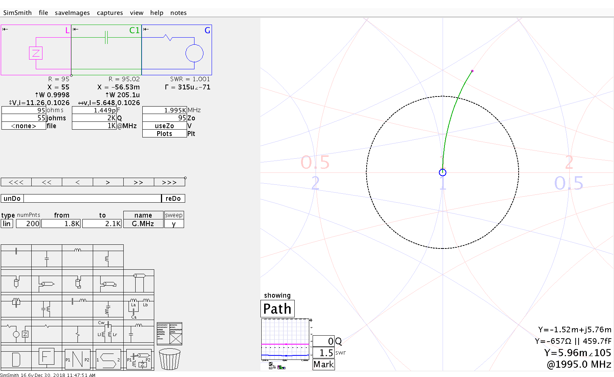The height and width of the screenshot is (377, 614).
Task: Toggle the useZo voltage setting
Action: [x=164, y=126]
